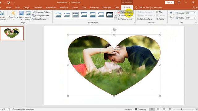Click Change Picture

(x=41, y=15)
